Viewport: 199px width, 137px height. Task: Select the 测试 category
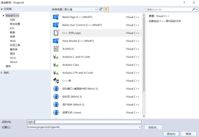(x=12, y=54)
